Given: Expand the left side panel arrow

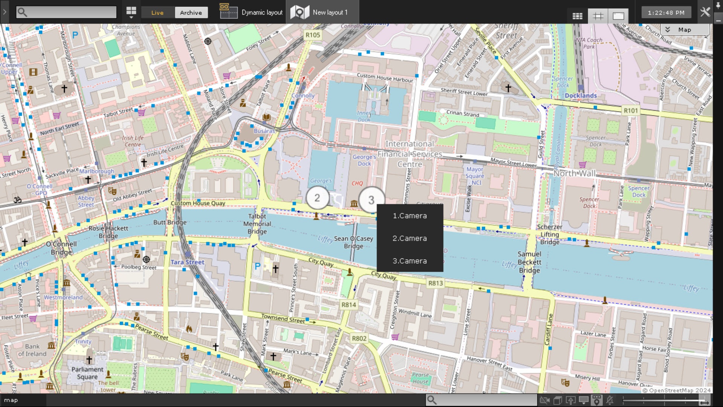Looking at the screenshot, I should pyautogui.click(x=5, y=12).
